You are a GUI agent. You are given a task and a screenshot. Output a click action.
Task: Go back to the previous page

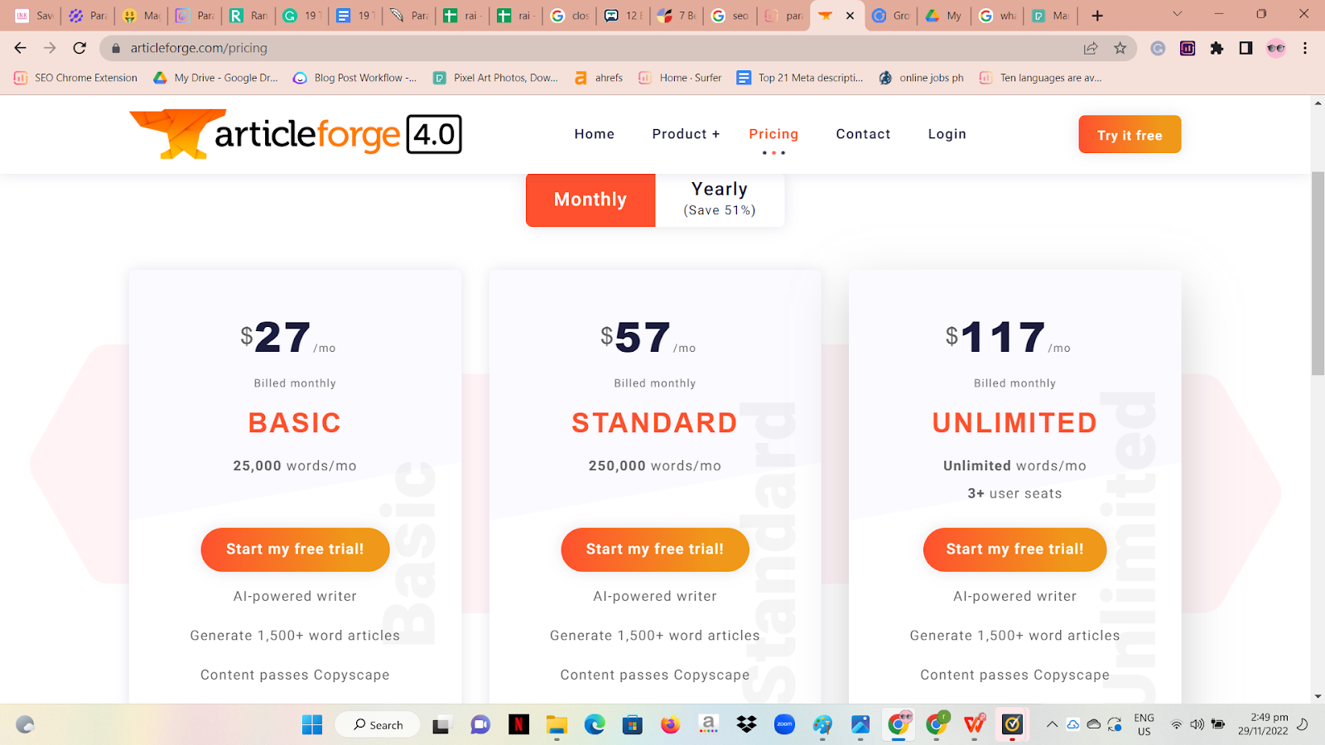tap(21, 48)
